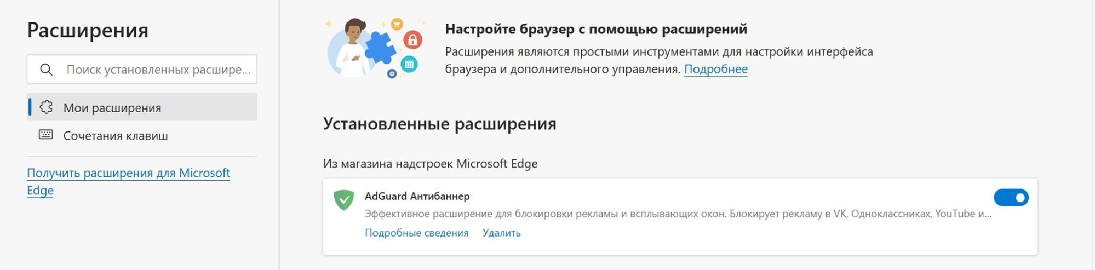1095x270 pixels.
Task: Select the AdGuard Антибаннер extension name
Action: [x=417, y=196]
